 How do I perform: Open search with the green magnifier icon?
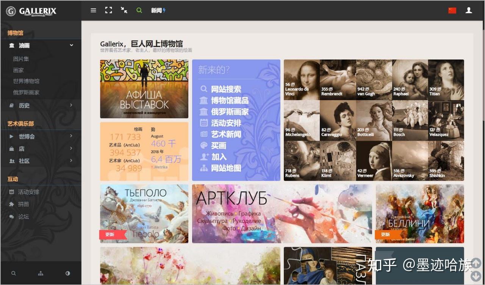[139, 10]
